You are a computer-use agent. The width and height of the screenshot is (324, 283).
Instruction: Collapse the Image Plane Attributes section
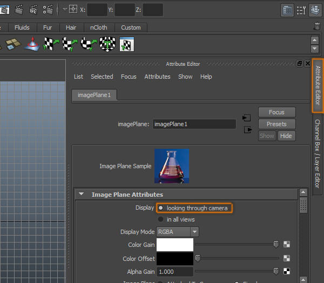(x=81, y=194)
